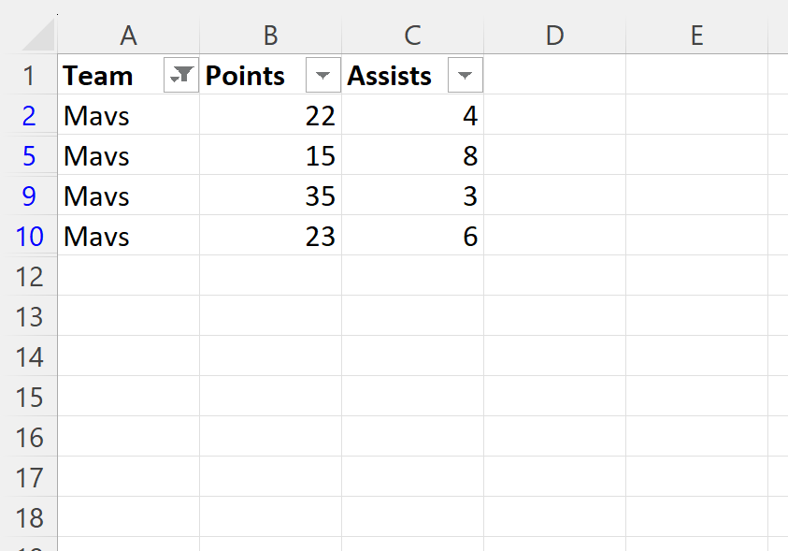
Task: Select row 2 header
Action: tap(29, 115)
